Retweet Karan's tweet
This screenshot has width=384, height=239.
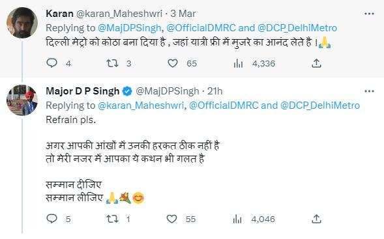pos(113,63)
